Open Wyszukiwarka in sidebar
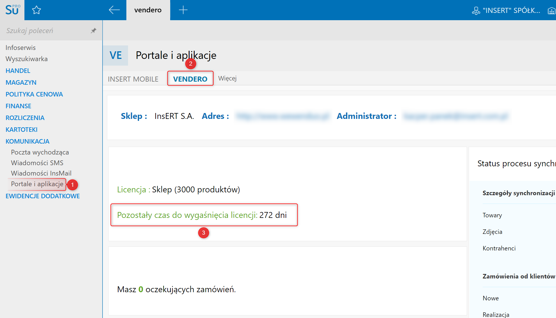The image size is (556, 318). [x=27, y=59]
